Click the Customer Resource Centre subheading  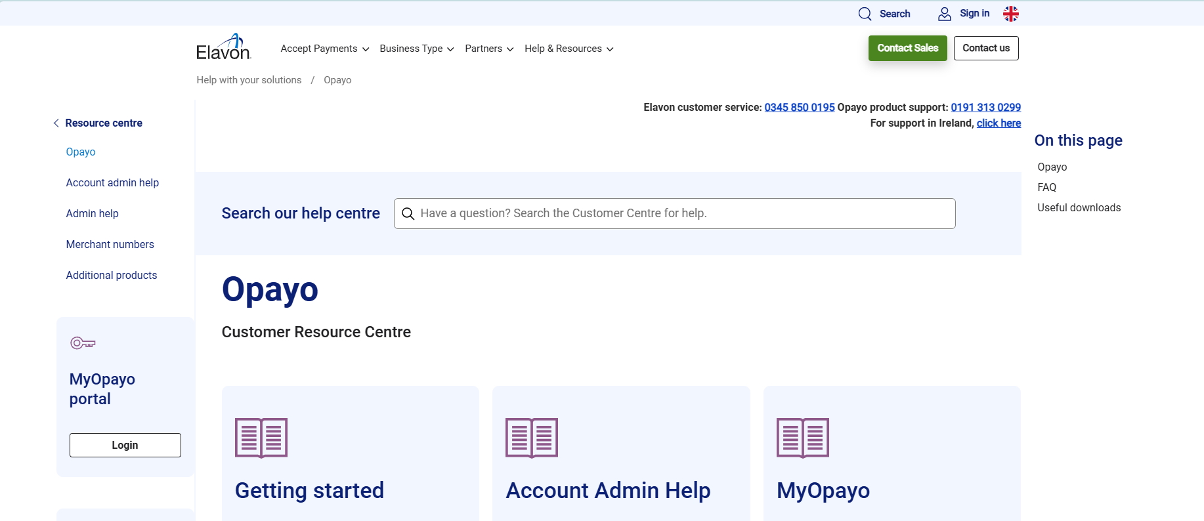pos(316,332)
